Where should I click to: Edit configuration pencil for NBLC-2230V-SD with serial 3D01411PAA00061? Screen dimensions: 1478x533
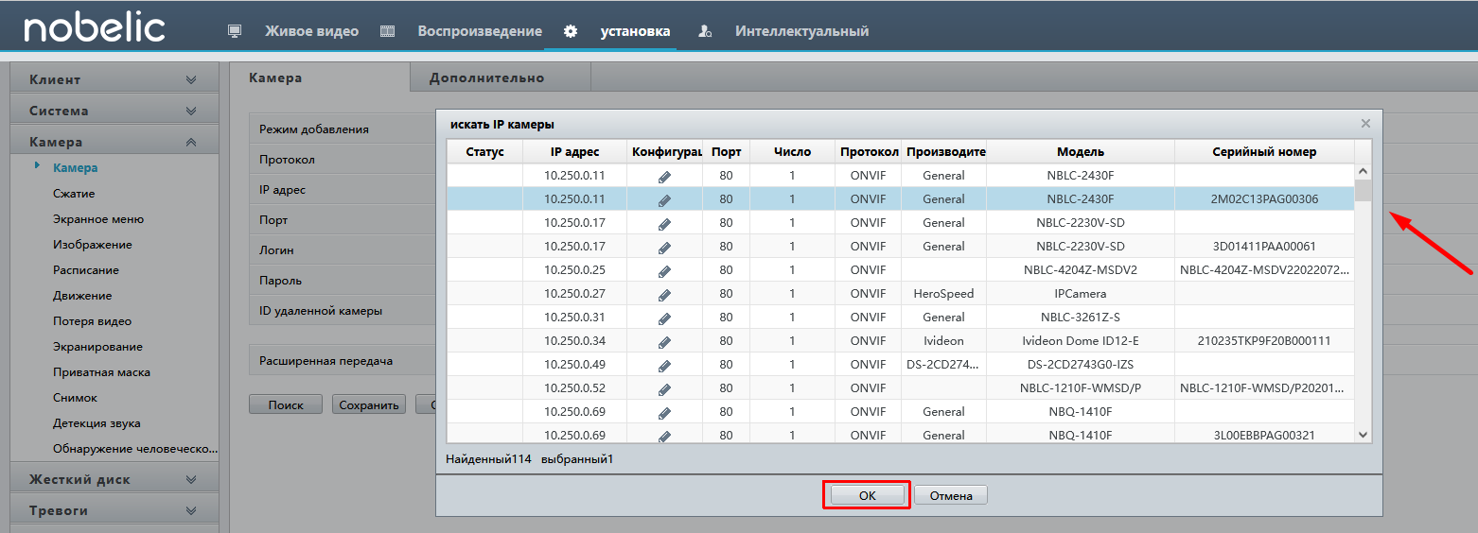point(664,247)
